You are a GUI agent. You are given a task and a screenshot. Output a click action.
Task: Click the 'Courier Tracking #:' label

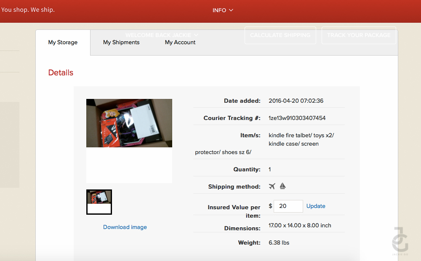point(232,118)
